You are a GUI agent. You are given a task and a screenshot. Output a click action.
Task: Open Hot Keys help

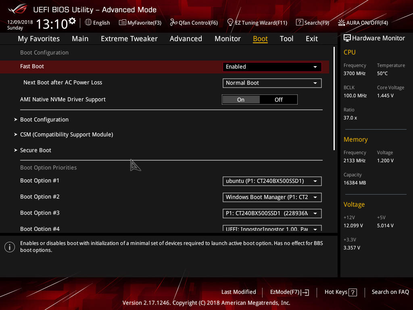340,292
